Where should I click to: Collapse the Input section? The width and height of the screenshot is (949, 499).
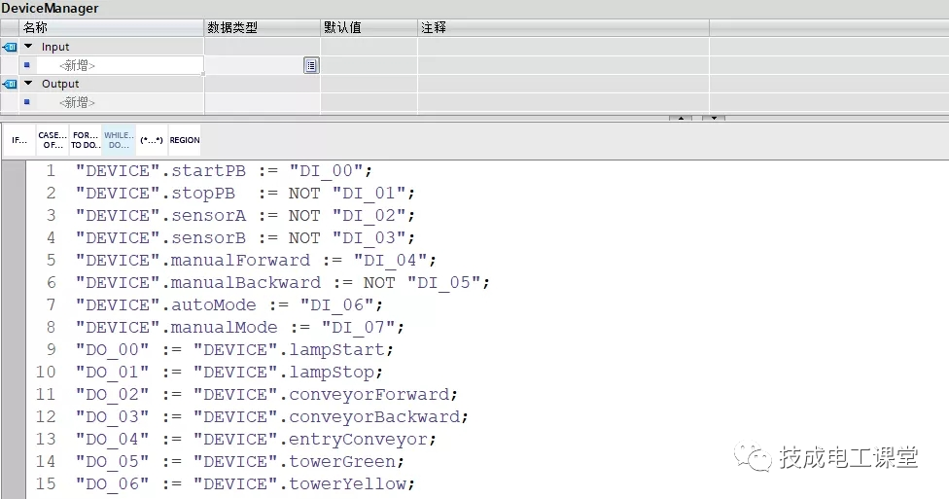point(28,47)
